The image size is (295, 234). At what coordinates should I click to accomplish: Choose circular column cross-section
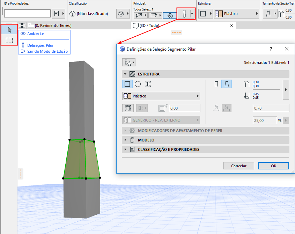138,84
